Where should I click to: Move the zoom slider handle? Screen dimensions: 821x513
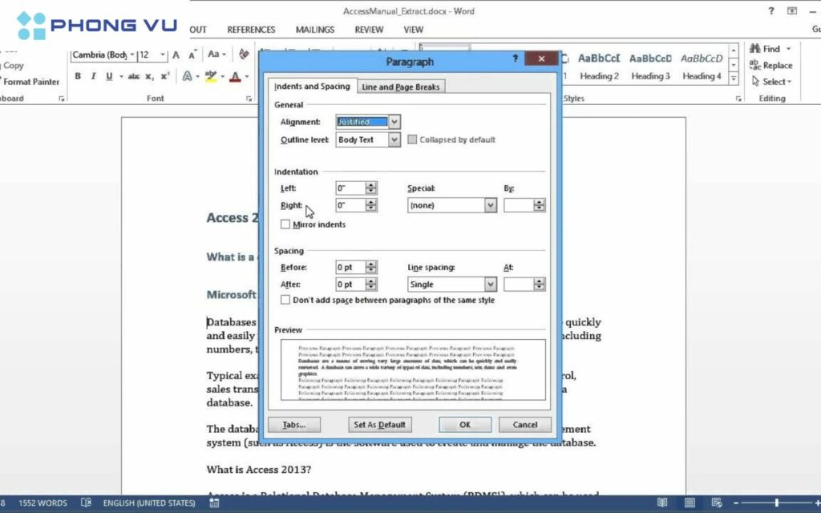point(776,503)
